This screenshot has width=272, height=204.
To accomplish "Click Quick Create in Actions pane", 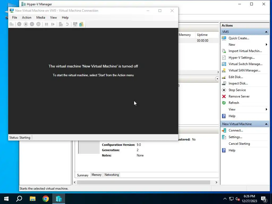I will point(239,38).
